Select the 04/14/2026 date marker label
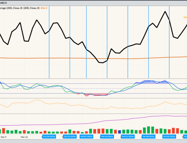The image size is (187, 143). click(x=107, y=137)
